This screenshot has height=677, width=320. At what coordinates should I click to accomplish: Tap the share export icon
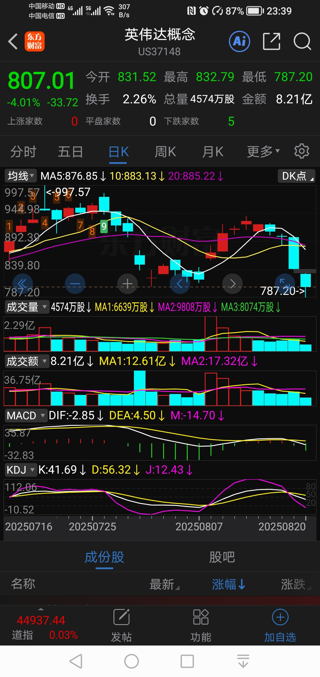271,41
